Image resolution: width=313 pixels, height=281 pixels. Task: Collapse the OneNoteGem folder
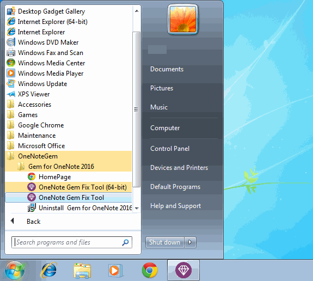(x=69, y=156)
